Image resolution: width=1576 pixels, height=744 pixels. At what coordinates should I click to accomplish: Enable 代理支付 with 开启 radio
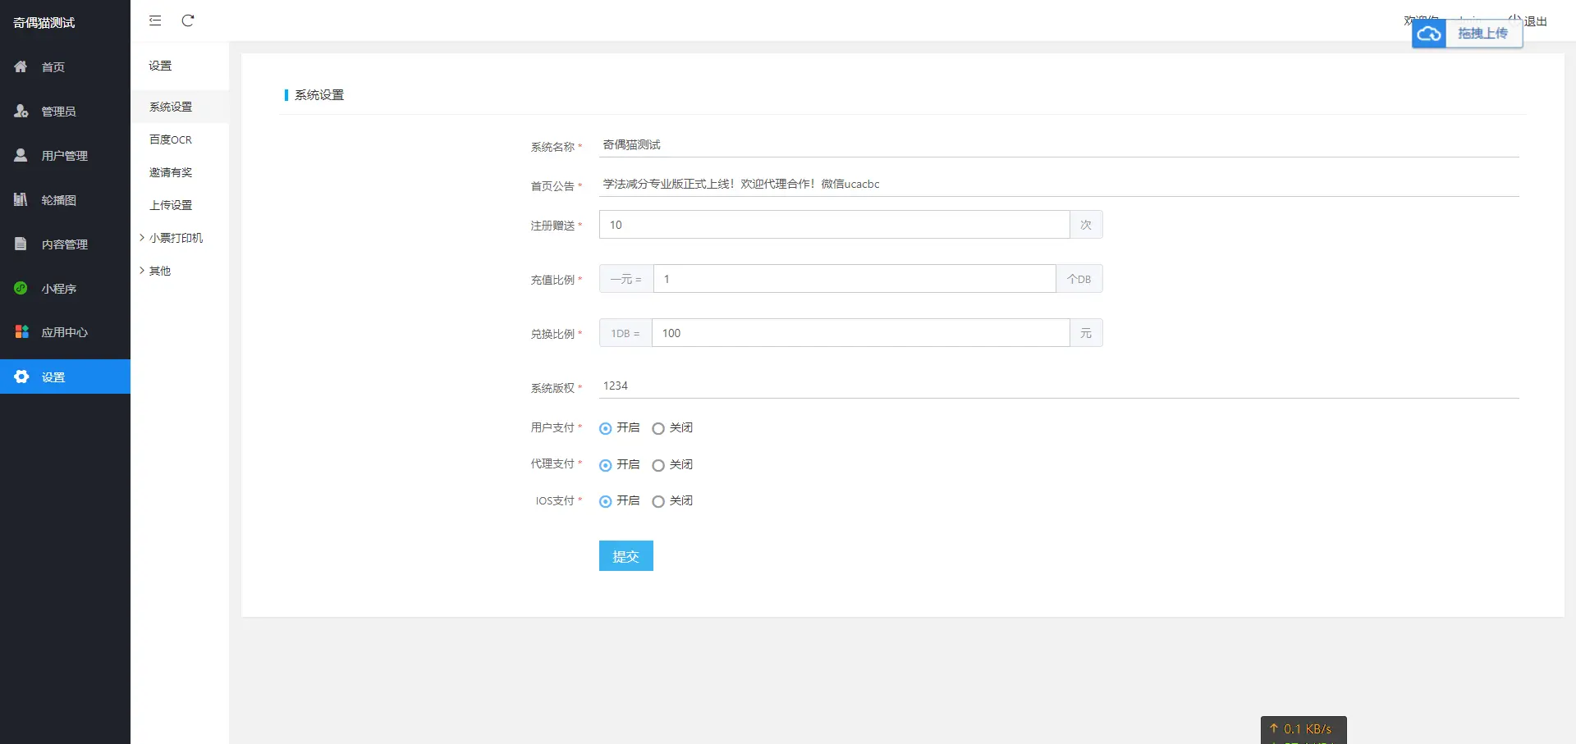pyautogui.click(x=606, y=465)
